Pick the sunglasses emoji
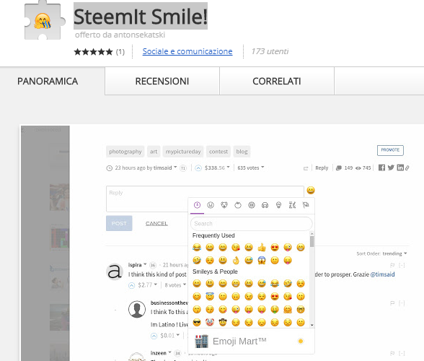This screenshot has width=424, height=361. coord(197,322)
